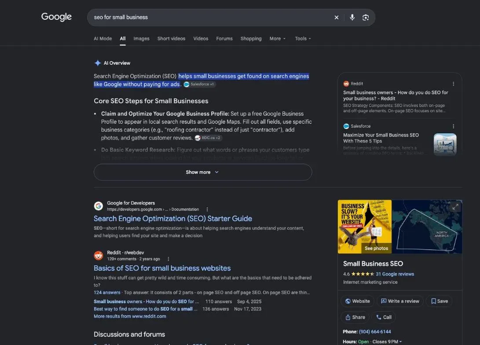The image size is (480, 345).
Task: Click the phone number (904) 664-6144
Action: [x=375, y=332]
